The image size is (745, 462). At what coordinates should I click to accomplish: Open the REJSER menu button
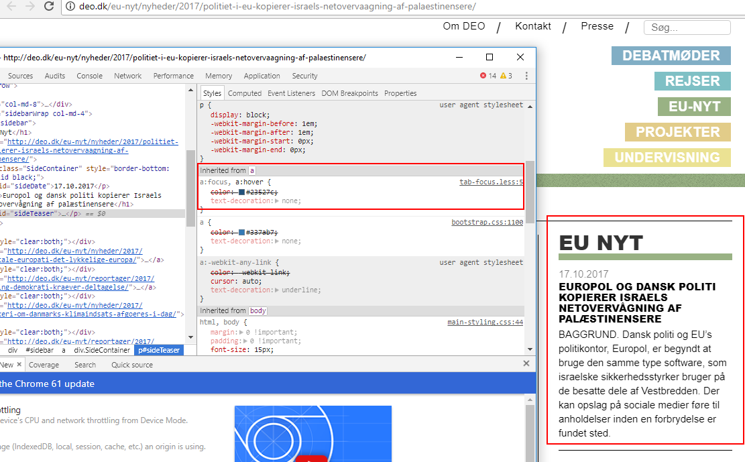click(692, 81)
